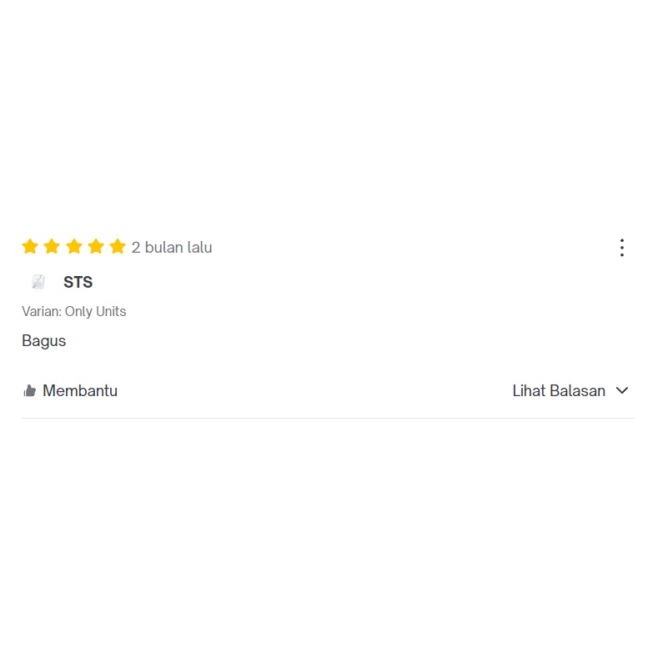Click the Bagus review text

coord(43,341)
